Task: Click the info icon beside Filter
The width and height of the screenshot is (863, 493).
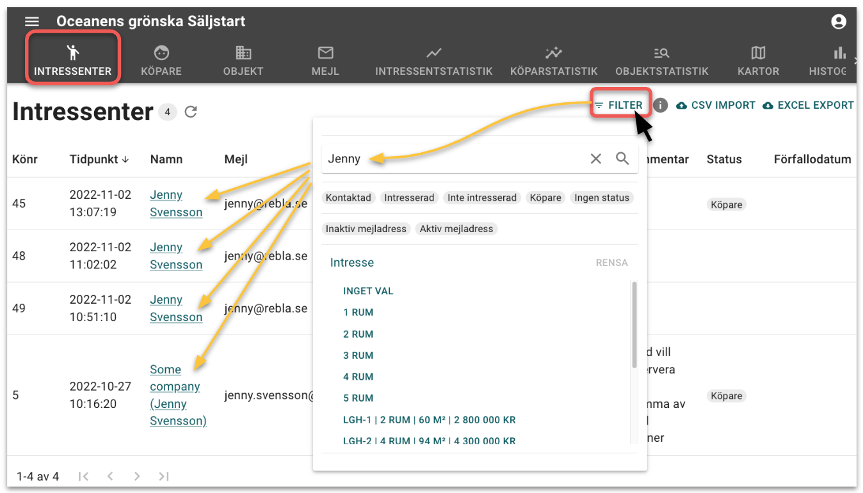Action: 661,106
